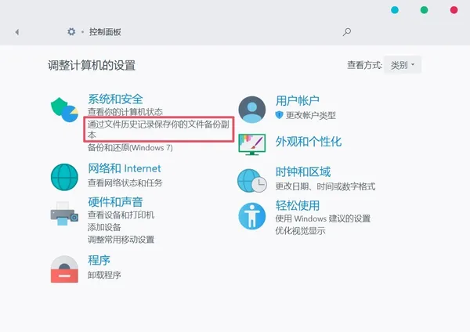Viewport: 470px width, 332px height.
Task: Click the System and Security shield icon
Action: tap(64, 110)
